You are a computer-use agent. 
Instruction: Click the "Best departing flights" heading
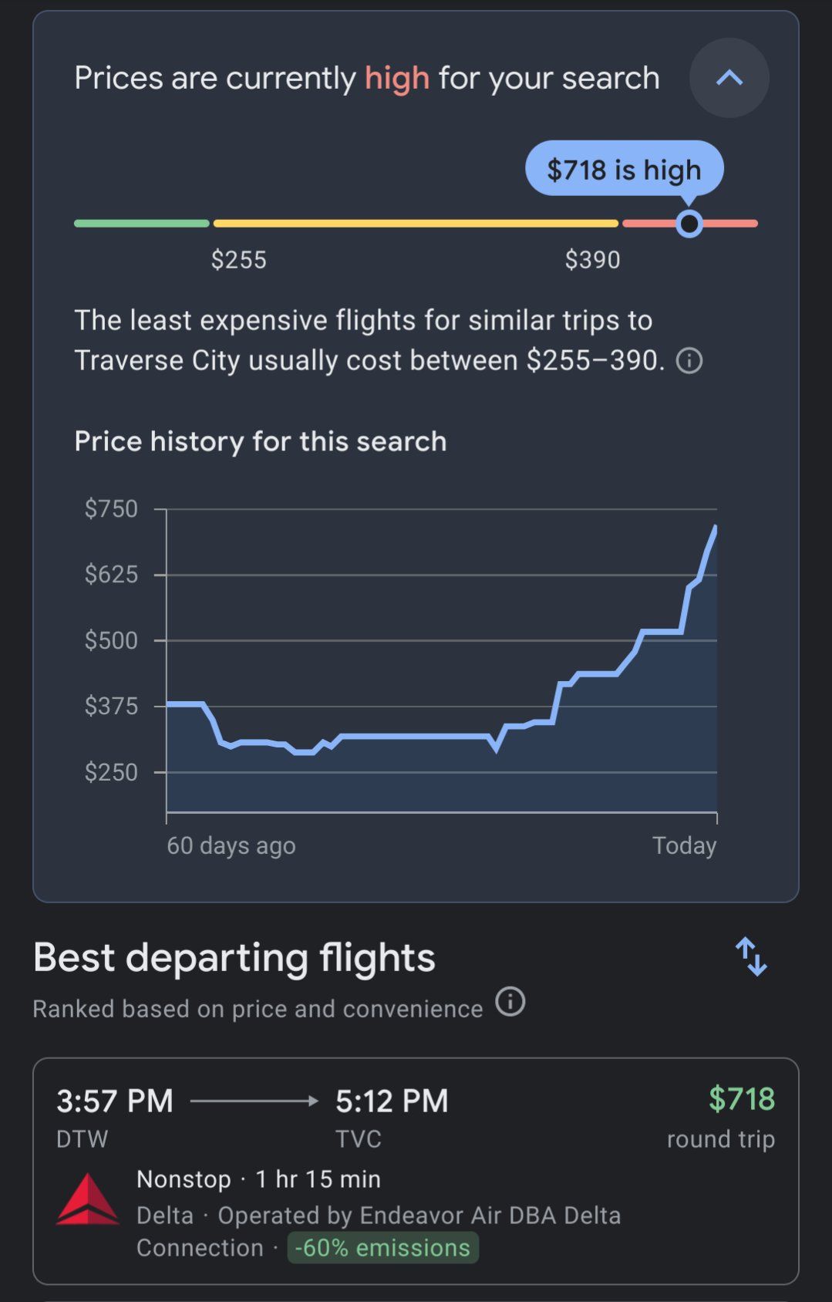[234, 958]
